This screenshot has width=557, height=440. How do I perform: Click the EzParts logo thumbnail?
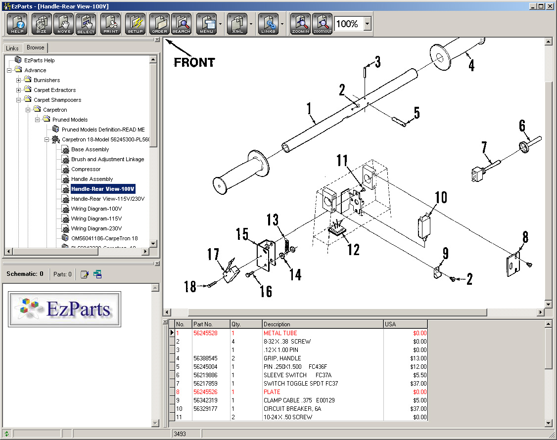65,309
